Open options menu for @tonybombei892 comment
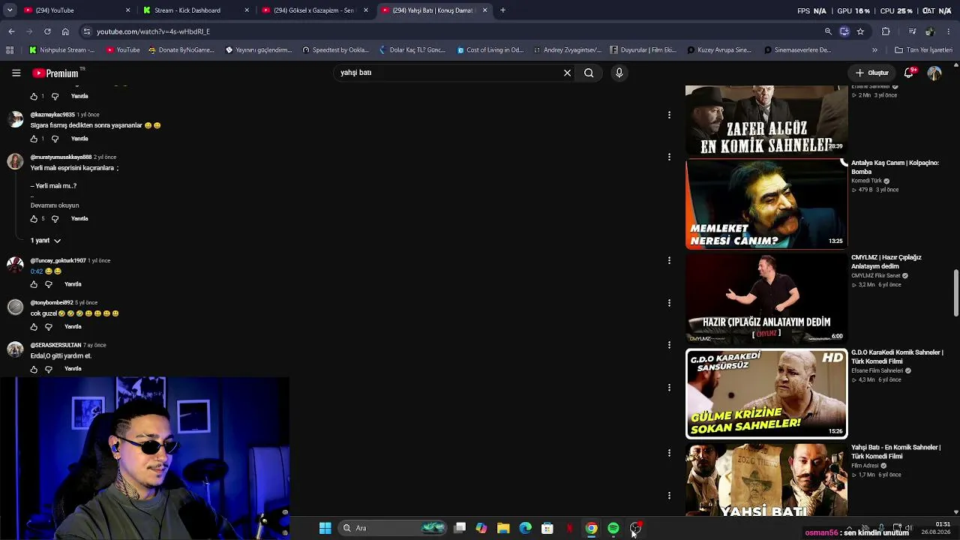The height and width of the screenshot is (540, 960). point(669,303)
